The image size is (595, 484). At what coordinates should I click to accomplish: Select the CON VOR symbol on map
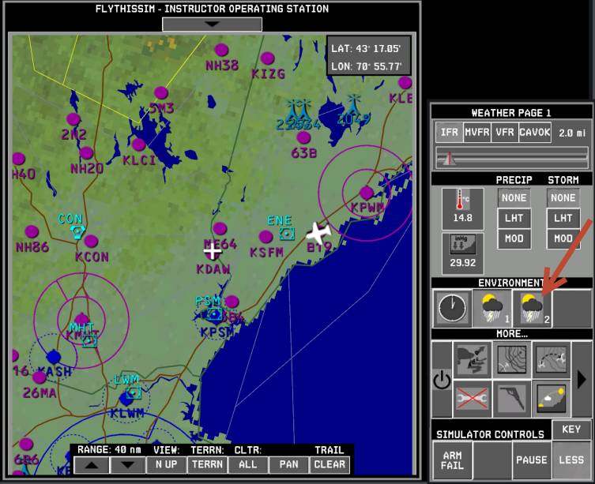(x=77, y=231)
